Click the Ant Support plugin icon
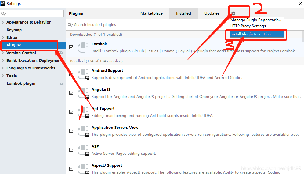Viewport: 304px width, 174px height. click(83, 112)
